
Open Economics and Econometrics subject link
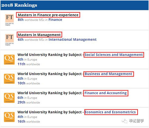(110, 112)
